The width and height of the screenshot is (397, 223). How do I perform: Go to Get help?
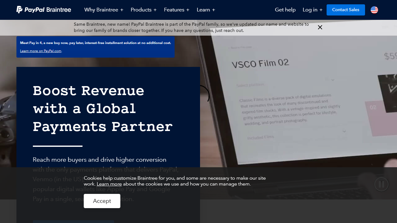click(x=285, y=10)
